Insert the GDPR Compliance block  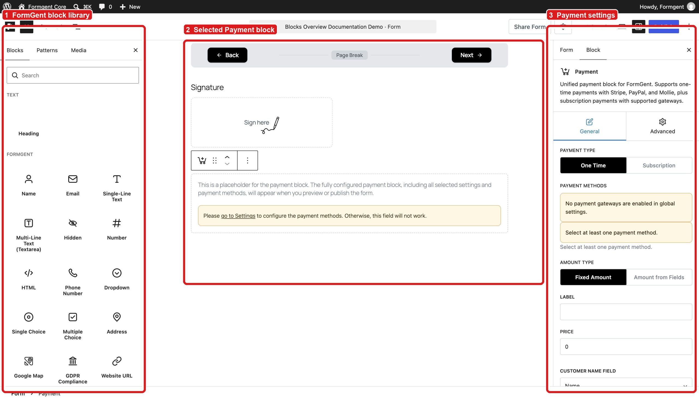[x=73, y=370]
